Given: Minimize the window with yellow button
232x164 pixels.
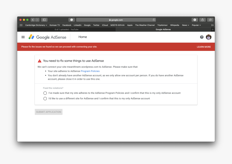Looking at the screenshot, I should coord(24,20).
